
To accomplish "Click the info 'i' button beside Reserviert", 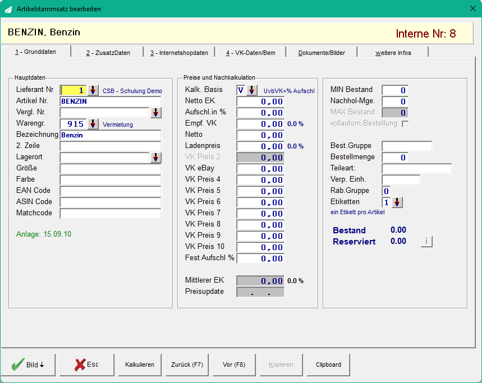I will pos(426,242).
